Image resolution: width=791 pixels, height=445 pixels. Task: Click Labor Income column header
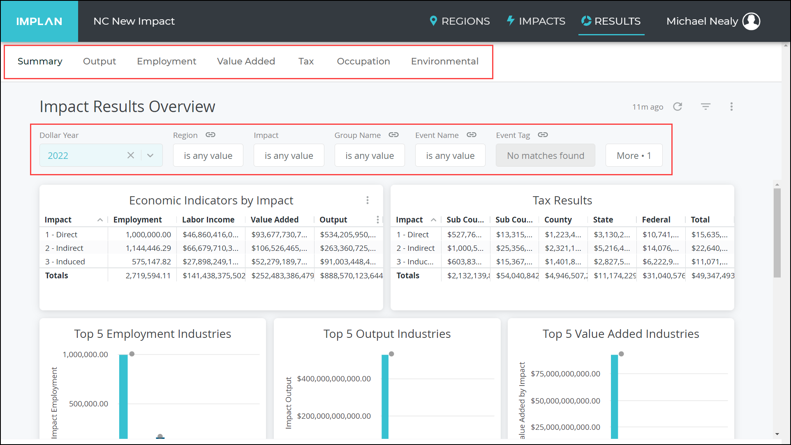point(208,220)
